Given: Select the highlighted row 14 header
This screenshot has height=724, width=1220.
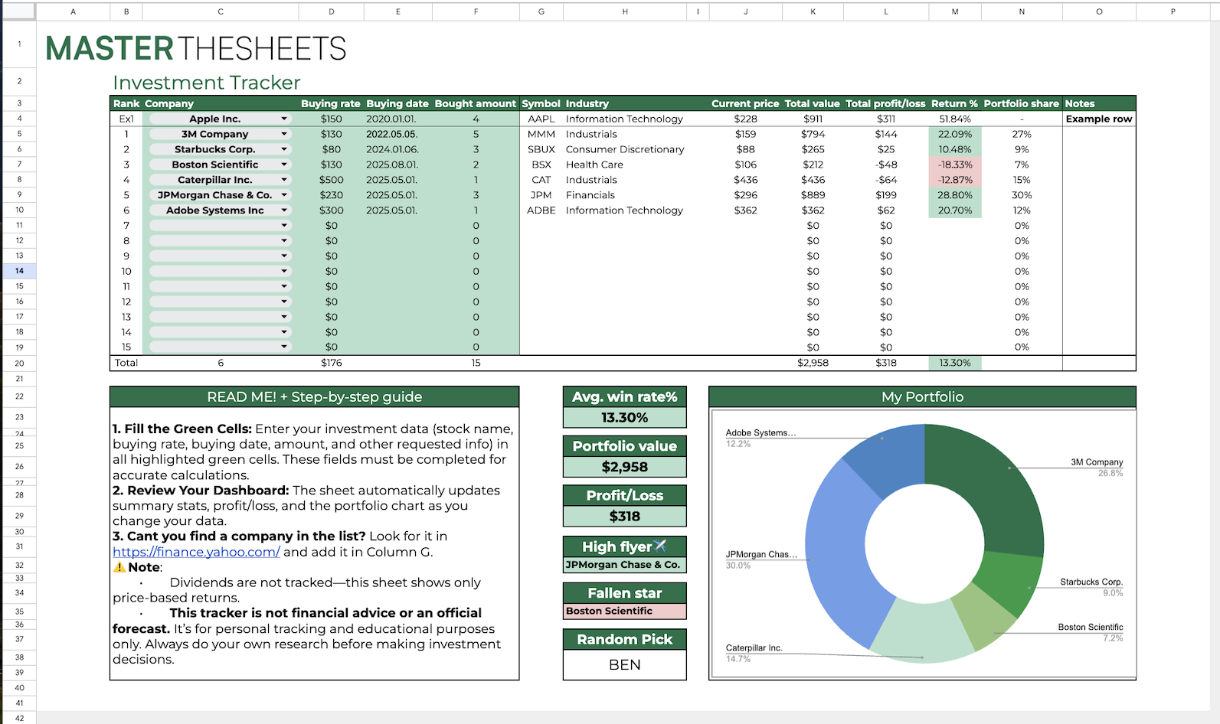Looking at the screenshot, I should point(19,271).
